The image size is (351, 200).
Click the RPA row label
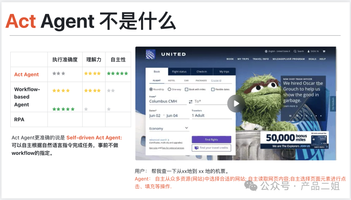(19, 120)
